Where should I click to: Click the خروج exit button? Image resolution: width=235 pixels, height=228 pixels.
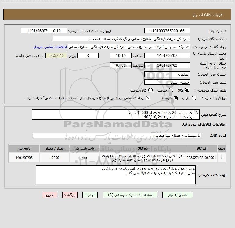click(x=50, y=195)
